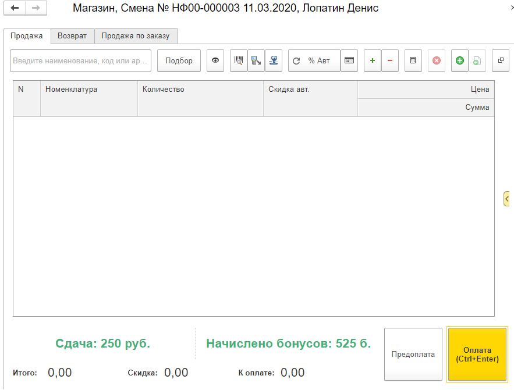Read discount card icon
The width and height of the screenshot is (514, 390).
click(x=349, y=60)
